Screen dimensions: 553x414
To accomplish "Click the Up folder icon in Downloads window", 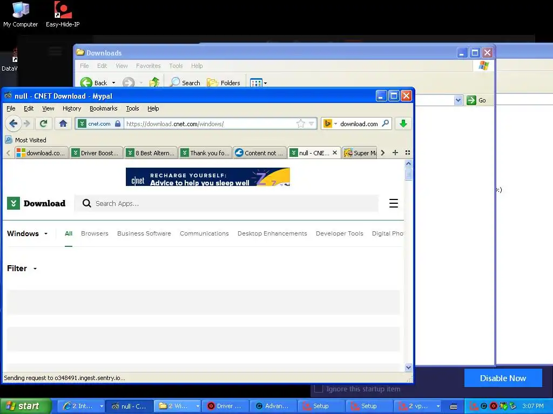I will [x=154, y=82].
